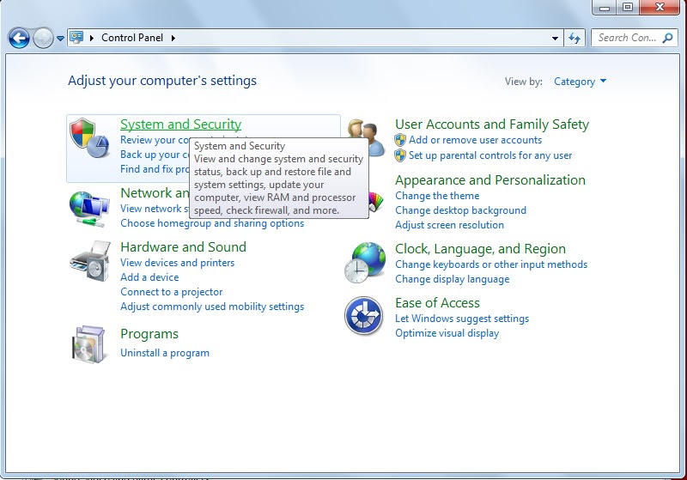This screenshot has height=480, width=687.
Task: Open Clock, Language, and Region category
Action: [x=480, y=249]
